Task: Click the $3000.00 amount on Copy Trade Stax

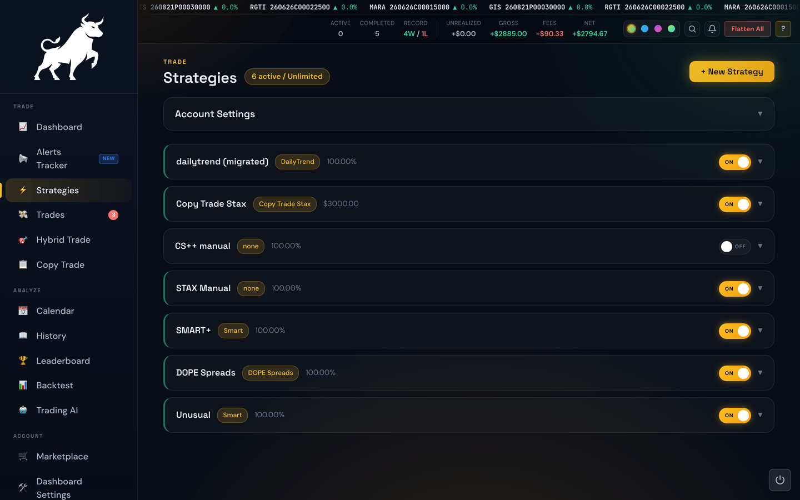Action: pos(341,204)
